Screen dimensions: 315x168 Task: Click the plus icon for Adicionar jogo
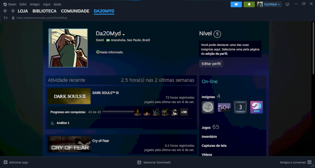tap(6, 163)
